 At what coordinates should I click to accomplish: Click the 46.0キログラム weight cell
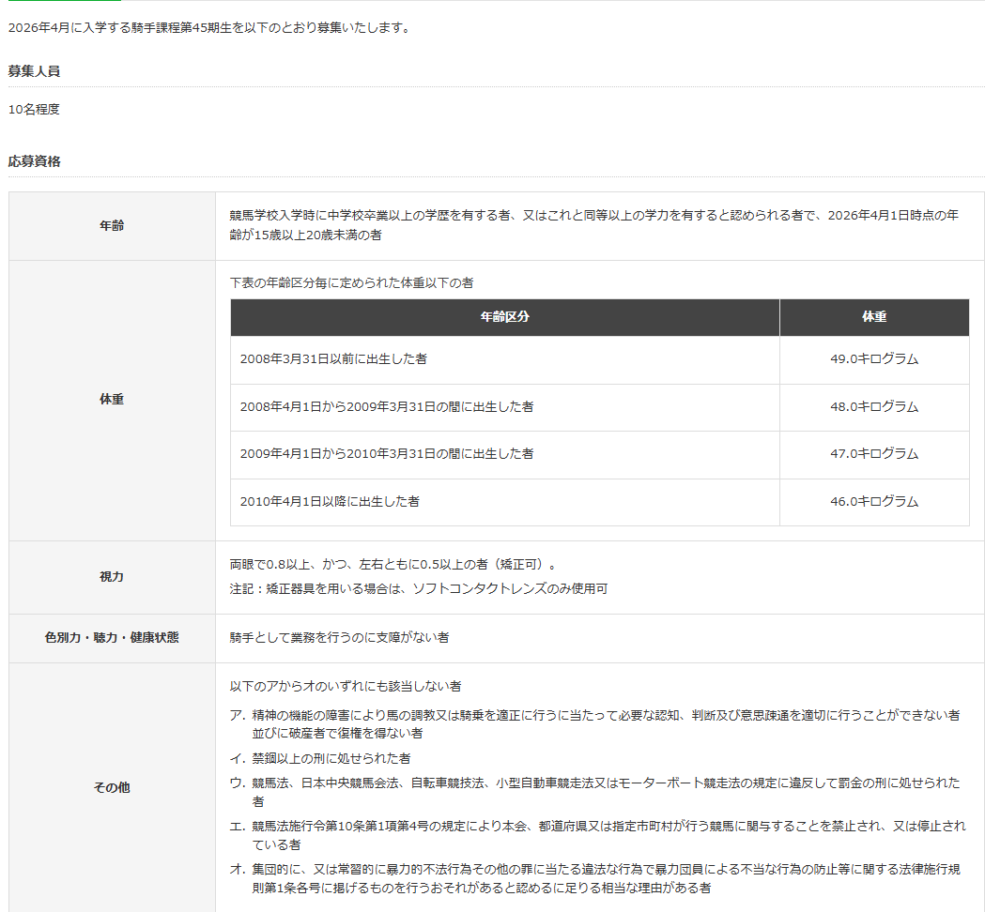(873, 502)
